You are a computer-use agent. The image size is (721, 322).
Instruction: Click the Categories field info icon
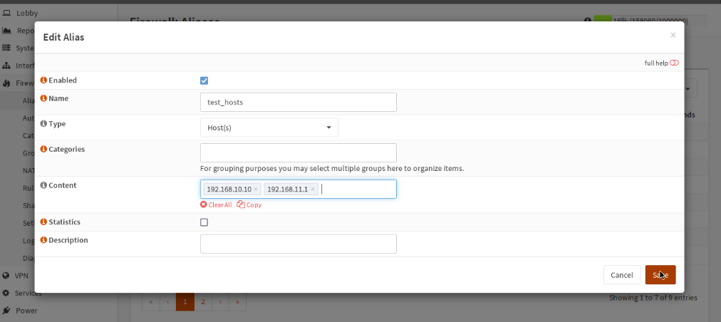click(x=43, y=149)
